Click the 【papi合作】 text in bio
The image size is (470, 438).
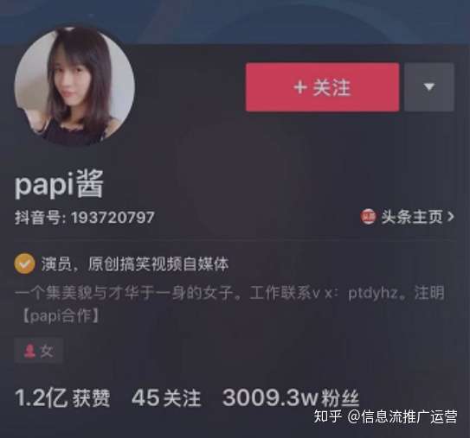coord(61,316)
